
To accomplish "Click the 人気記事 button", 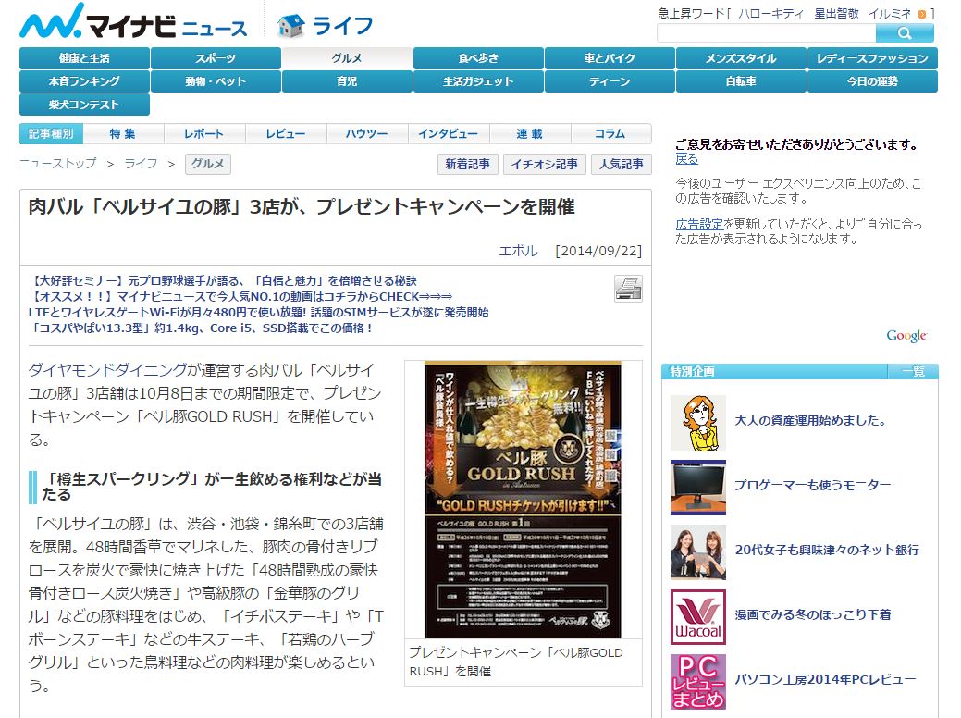I will 622,165.
